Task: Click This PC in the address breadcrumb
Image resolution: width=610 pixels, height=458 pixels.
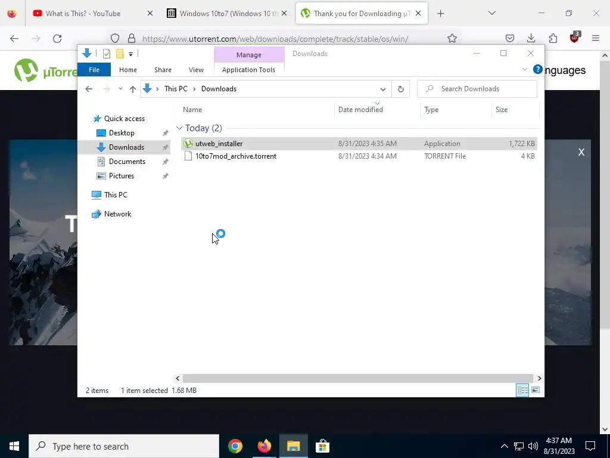Action: tap(176, 89)
